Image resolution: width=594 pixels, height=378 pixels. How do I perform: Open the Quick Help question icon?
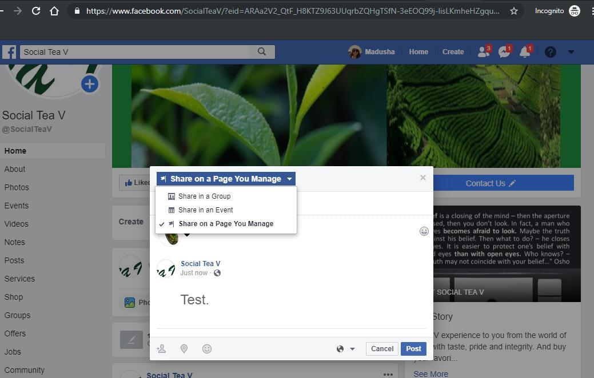[x=550, y=52]
